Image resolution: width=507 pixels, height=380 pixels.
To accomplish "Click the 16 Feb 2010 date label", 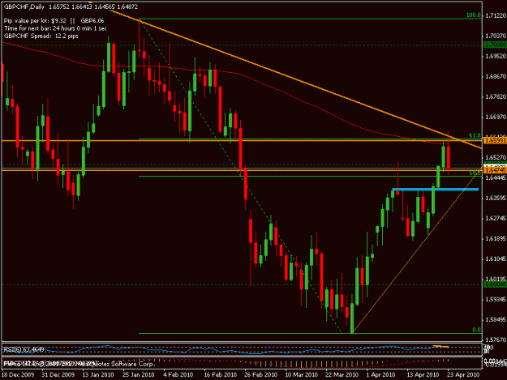I will [220, 374].
